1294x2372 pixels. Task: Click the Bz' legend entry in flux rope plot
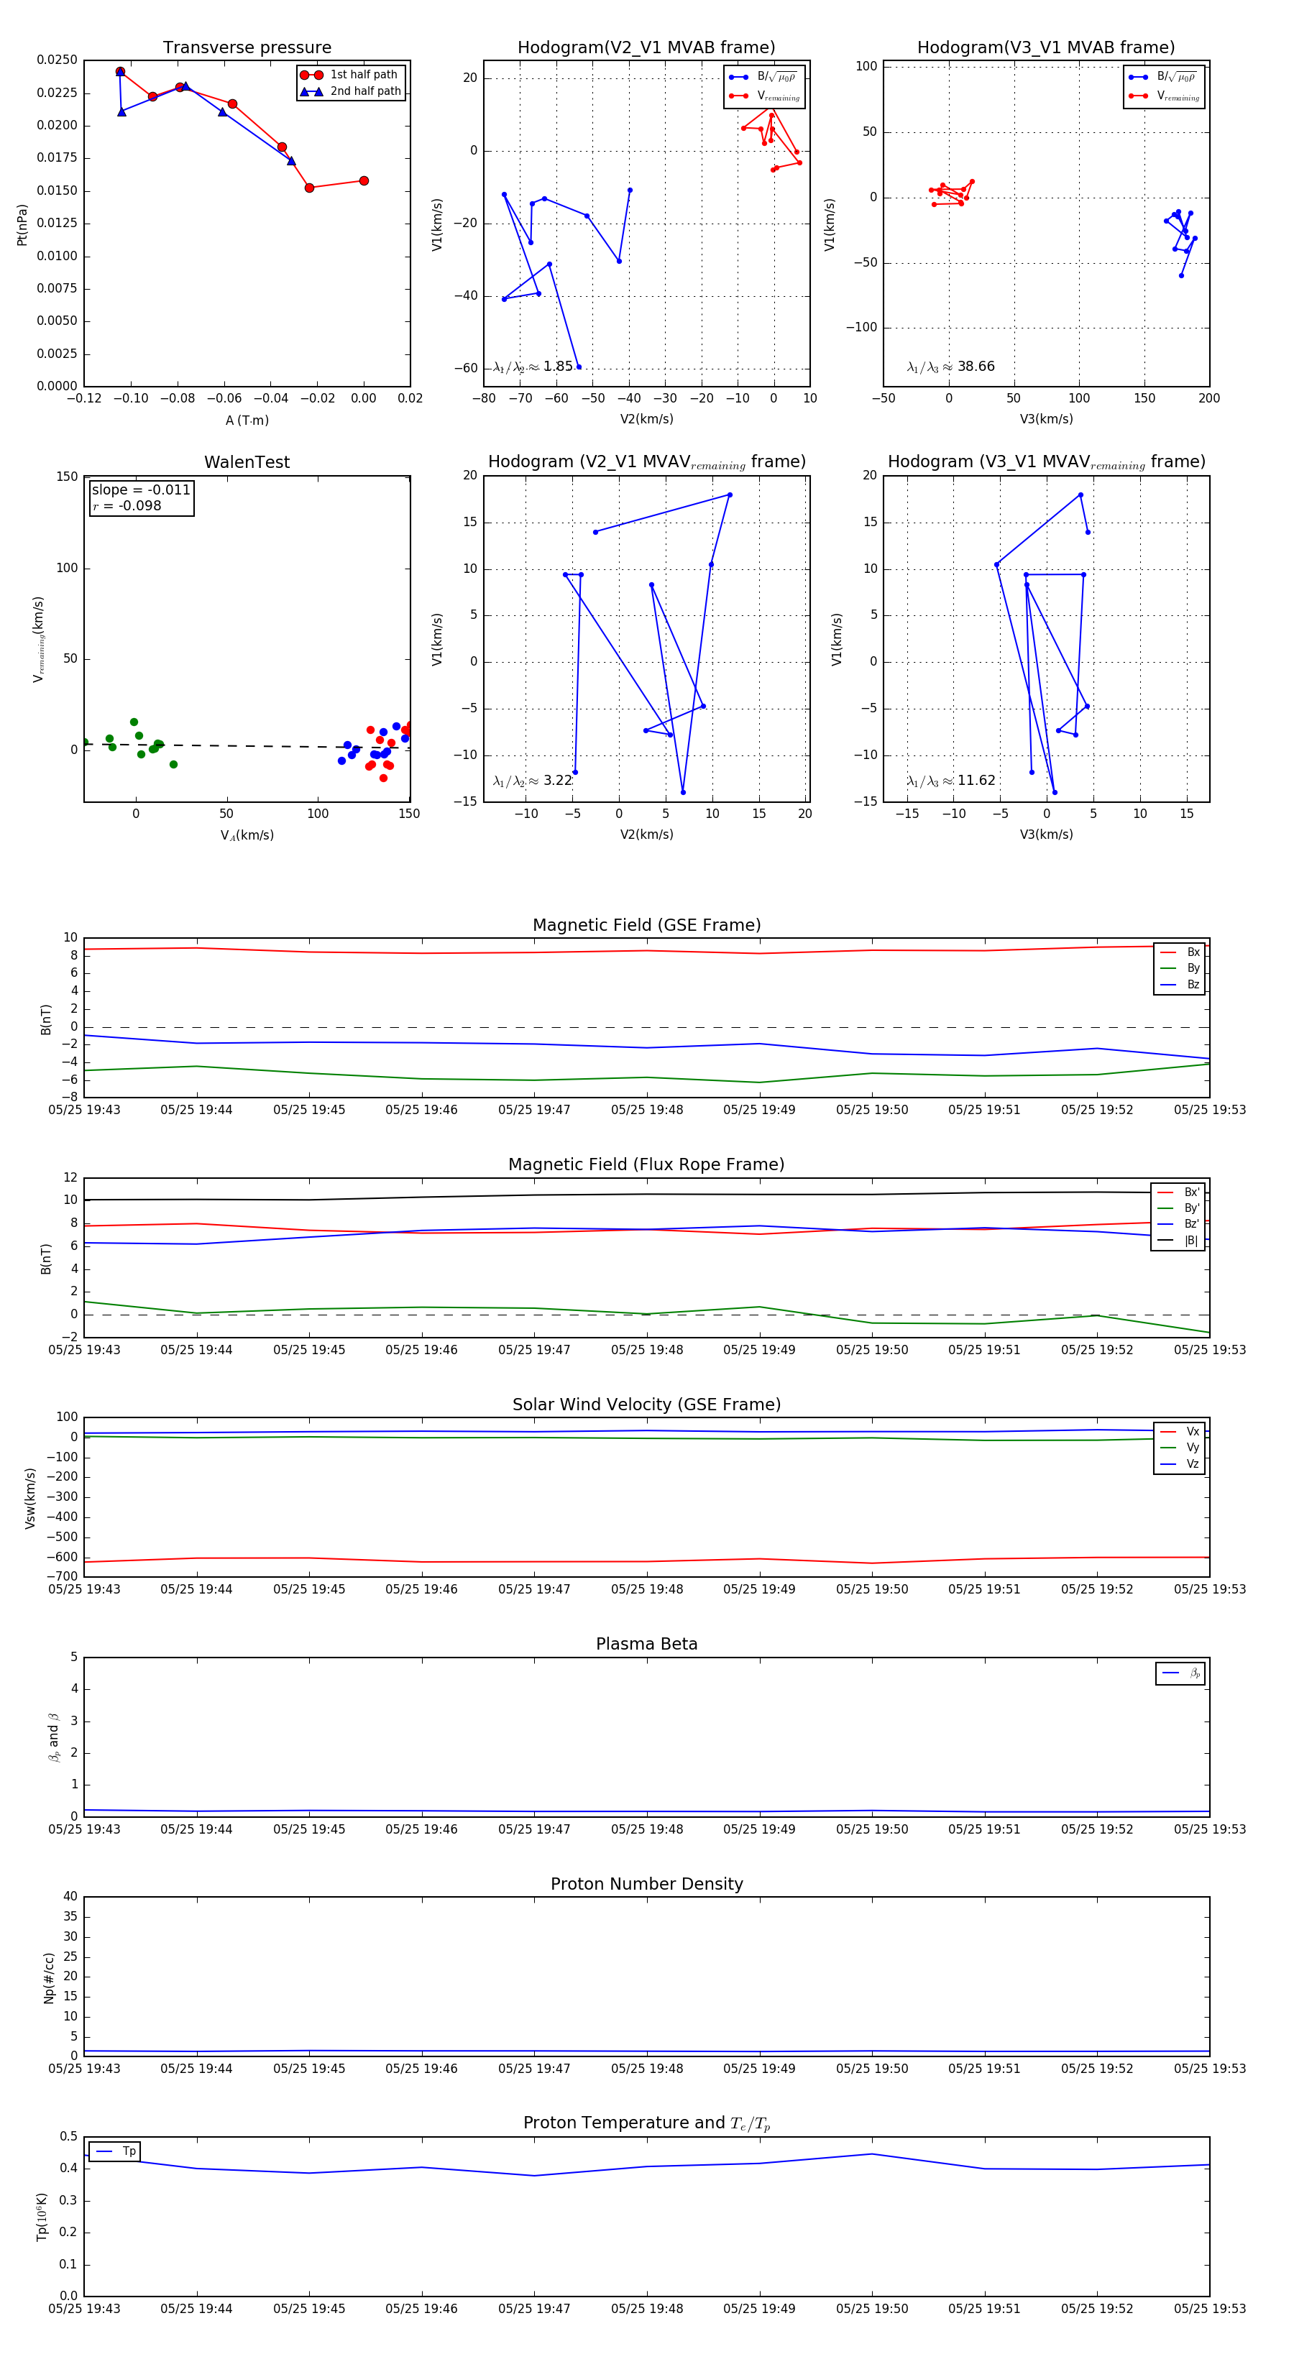[1178, 1224]
